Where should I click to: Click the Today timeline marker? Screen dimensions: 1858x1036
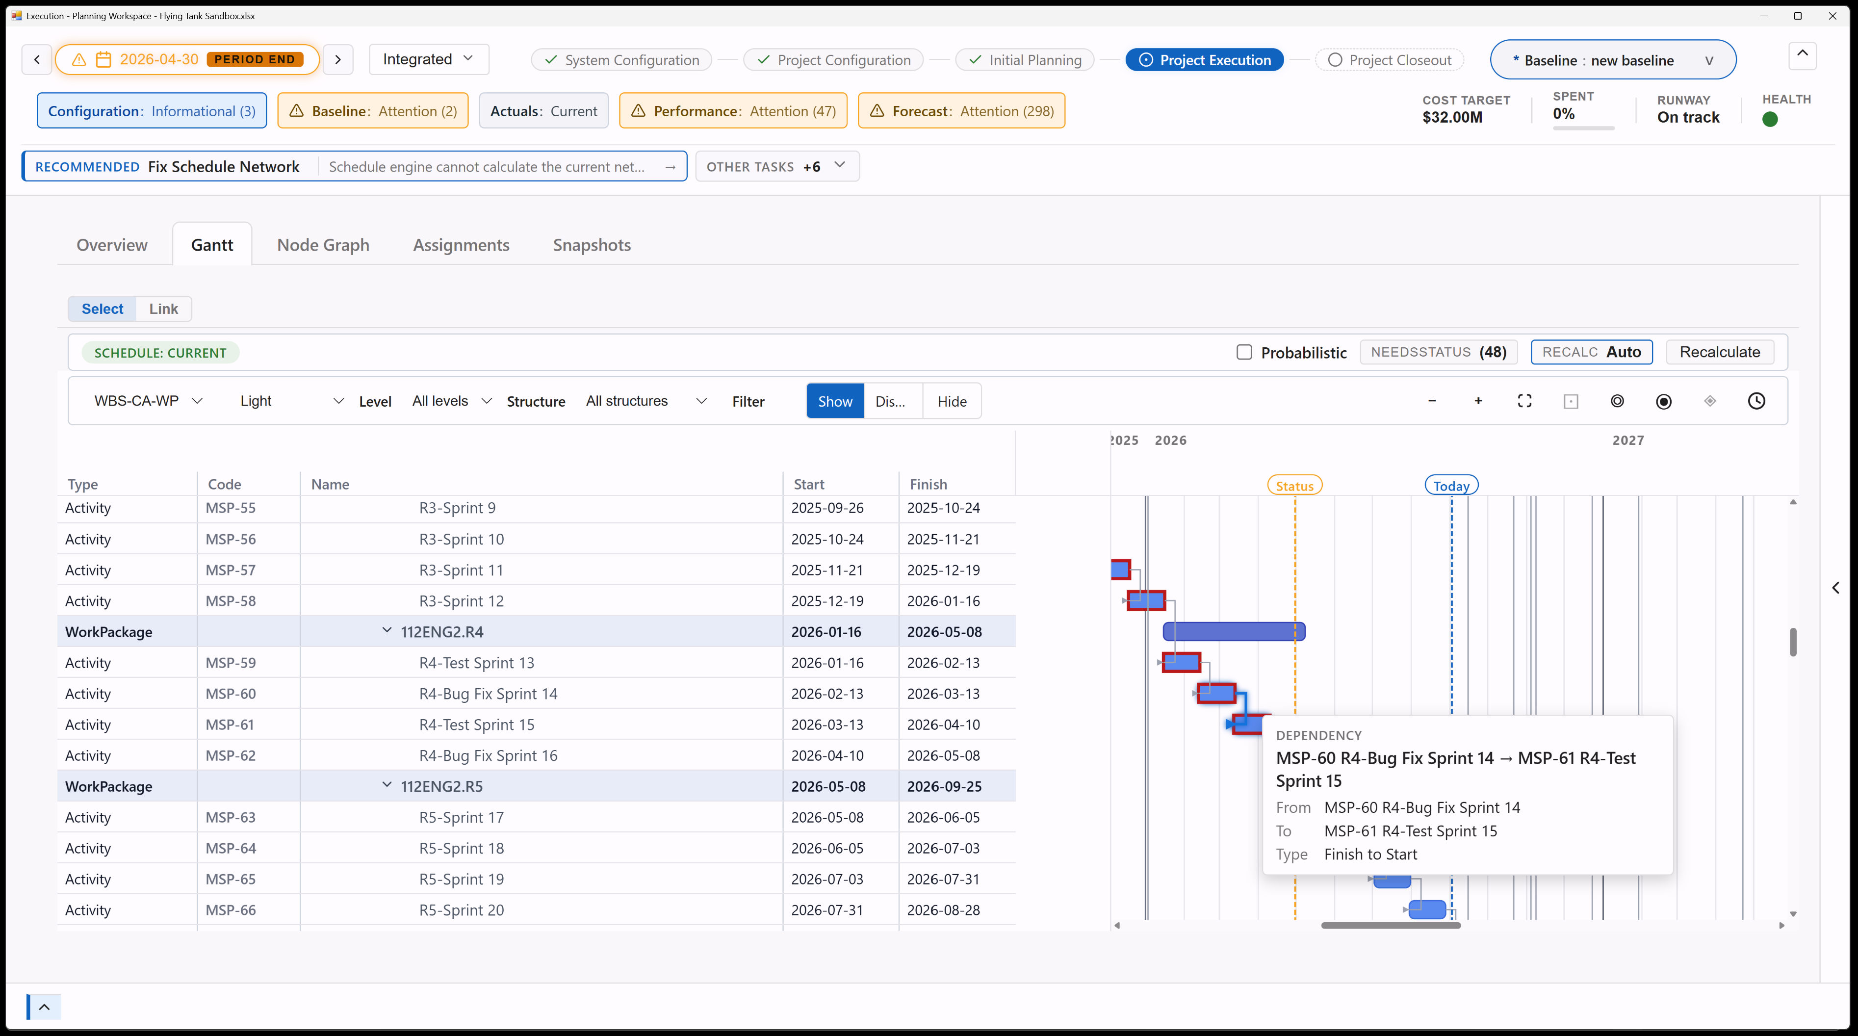1451,486
